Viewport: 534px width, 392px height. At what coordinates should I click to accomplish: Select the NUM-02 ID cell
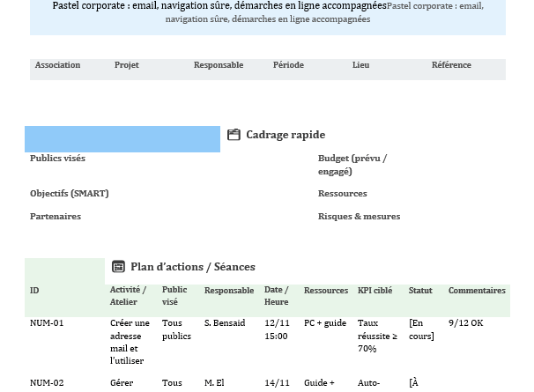(47, 383)
